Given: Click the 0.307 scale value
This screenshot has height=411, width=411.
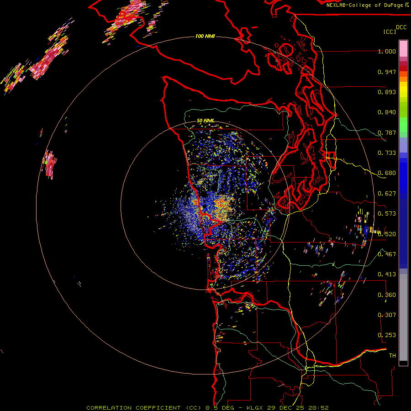Looking at the screenshot, I should point(387,315).
